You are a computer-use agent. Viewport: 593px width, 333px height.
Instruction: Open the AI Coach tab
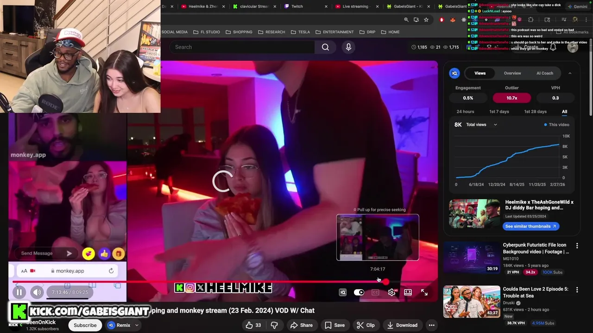[x=545, y=73]
